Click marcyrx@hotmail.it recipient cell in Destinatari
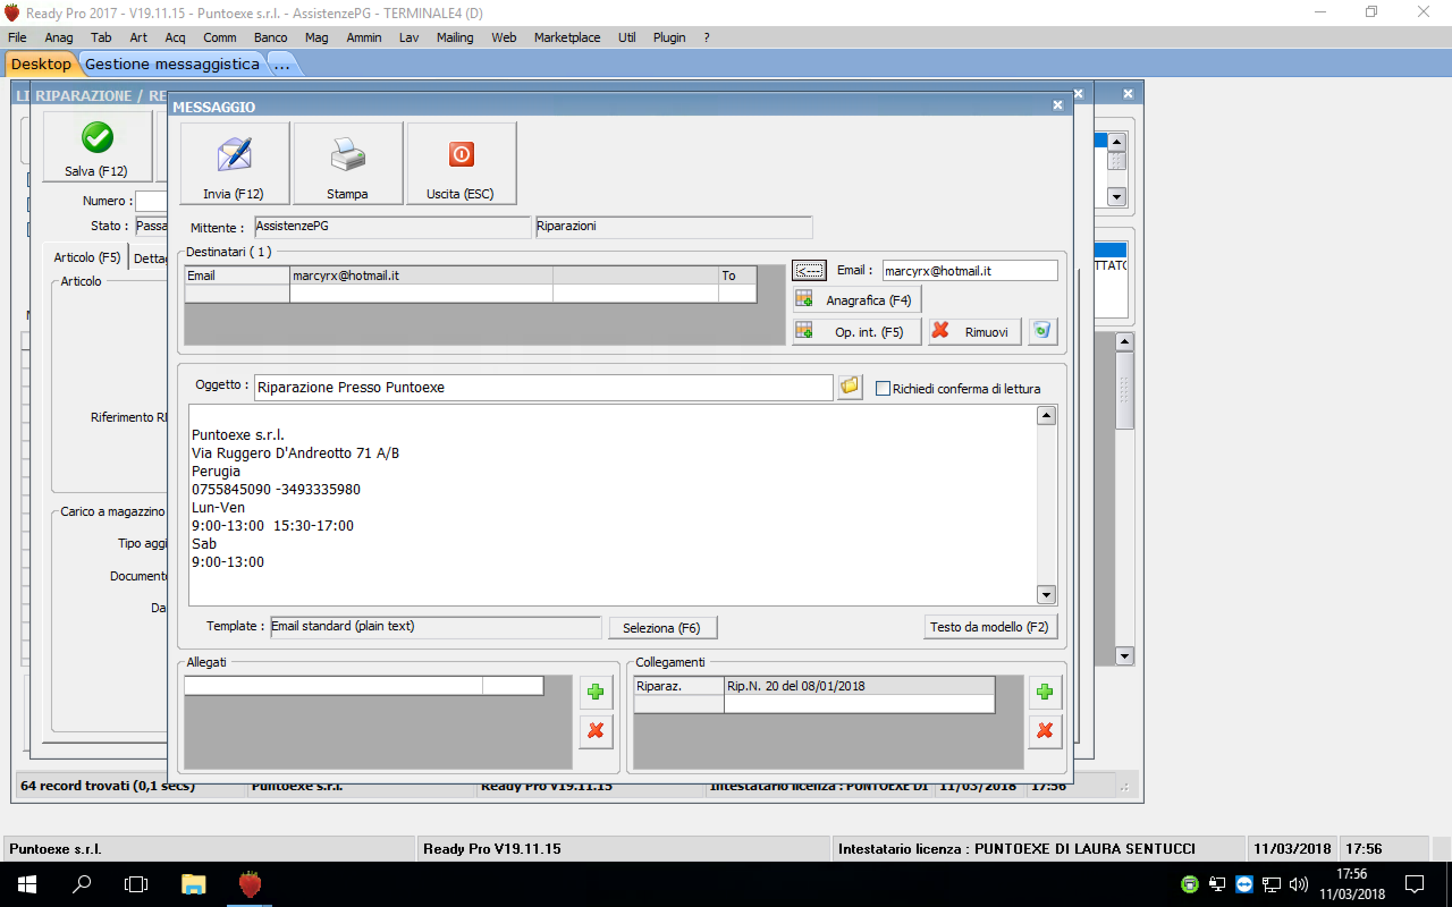 [x=421, y=276]
